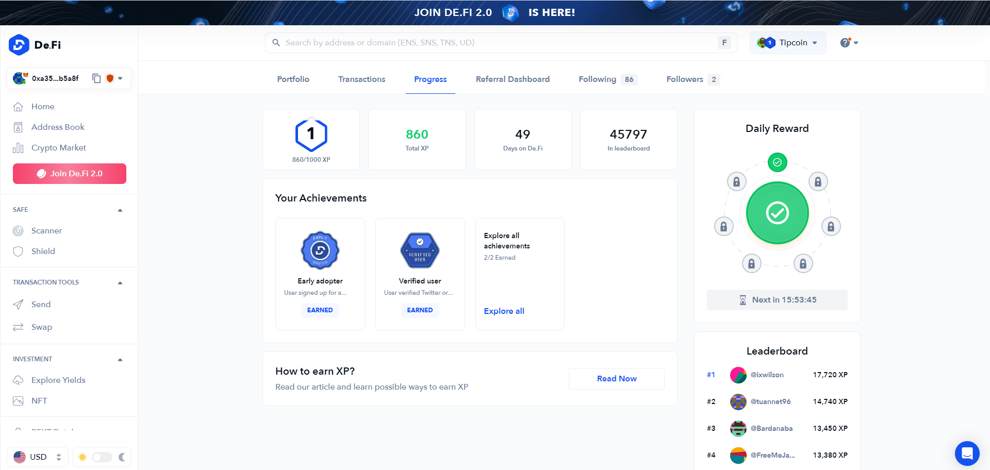Collapse the INVESTMENT section

click(120, 360)
